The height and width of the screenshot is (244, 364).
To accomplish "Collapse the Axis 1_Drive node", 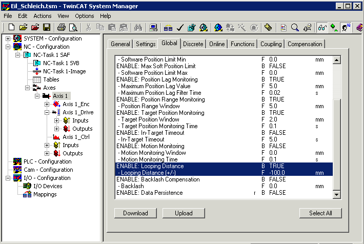I will [47, 112].
